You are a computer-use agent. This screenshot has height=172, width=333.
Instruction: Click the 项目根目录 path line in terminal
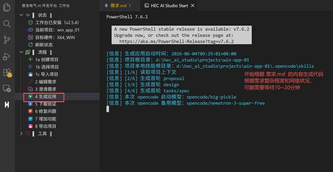[x=178, y=60]
